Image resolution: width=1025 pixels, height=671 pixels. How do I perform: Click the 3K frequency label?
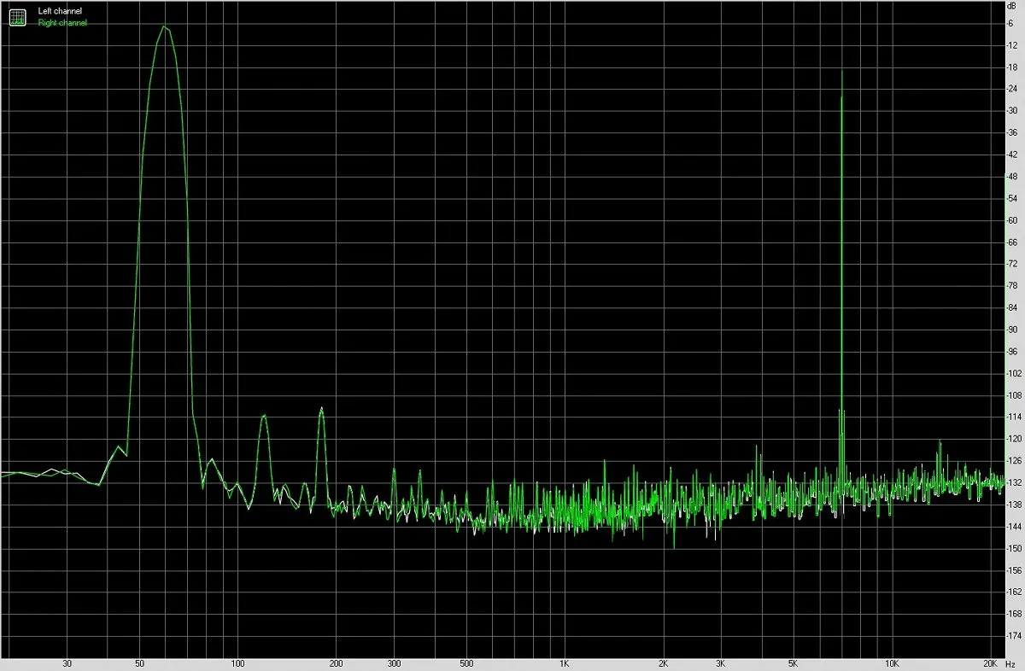(721, 663)
